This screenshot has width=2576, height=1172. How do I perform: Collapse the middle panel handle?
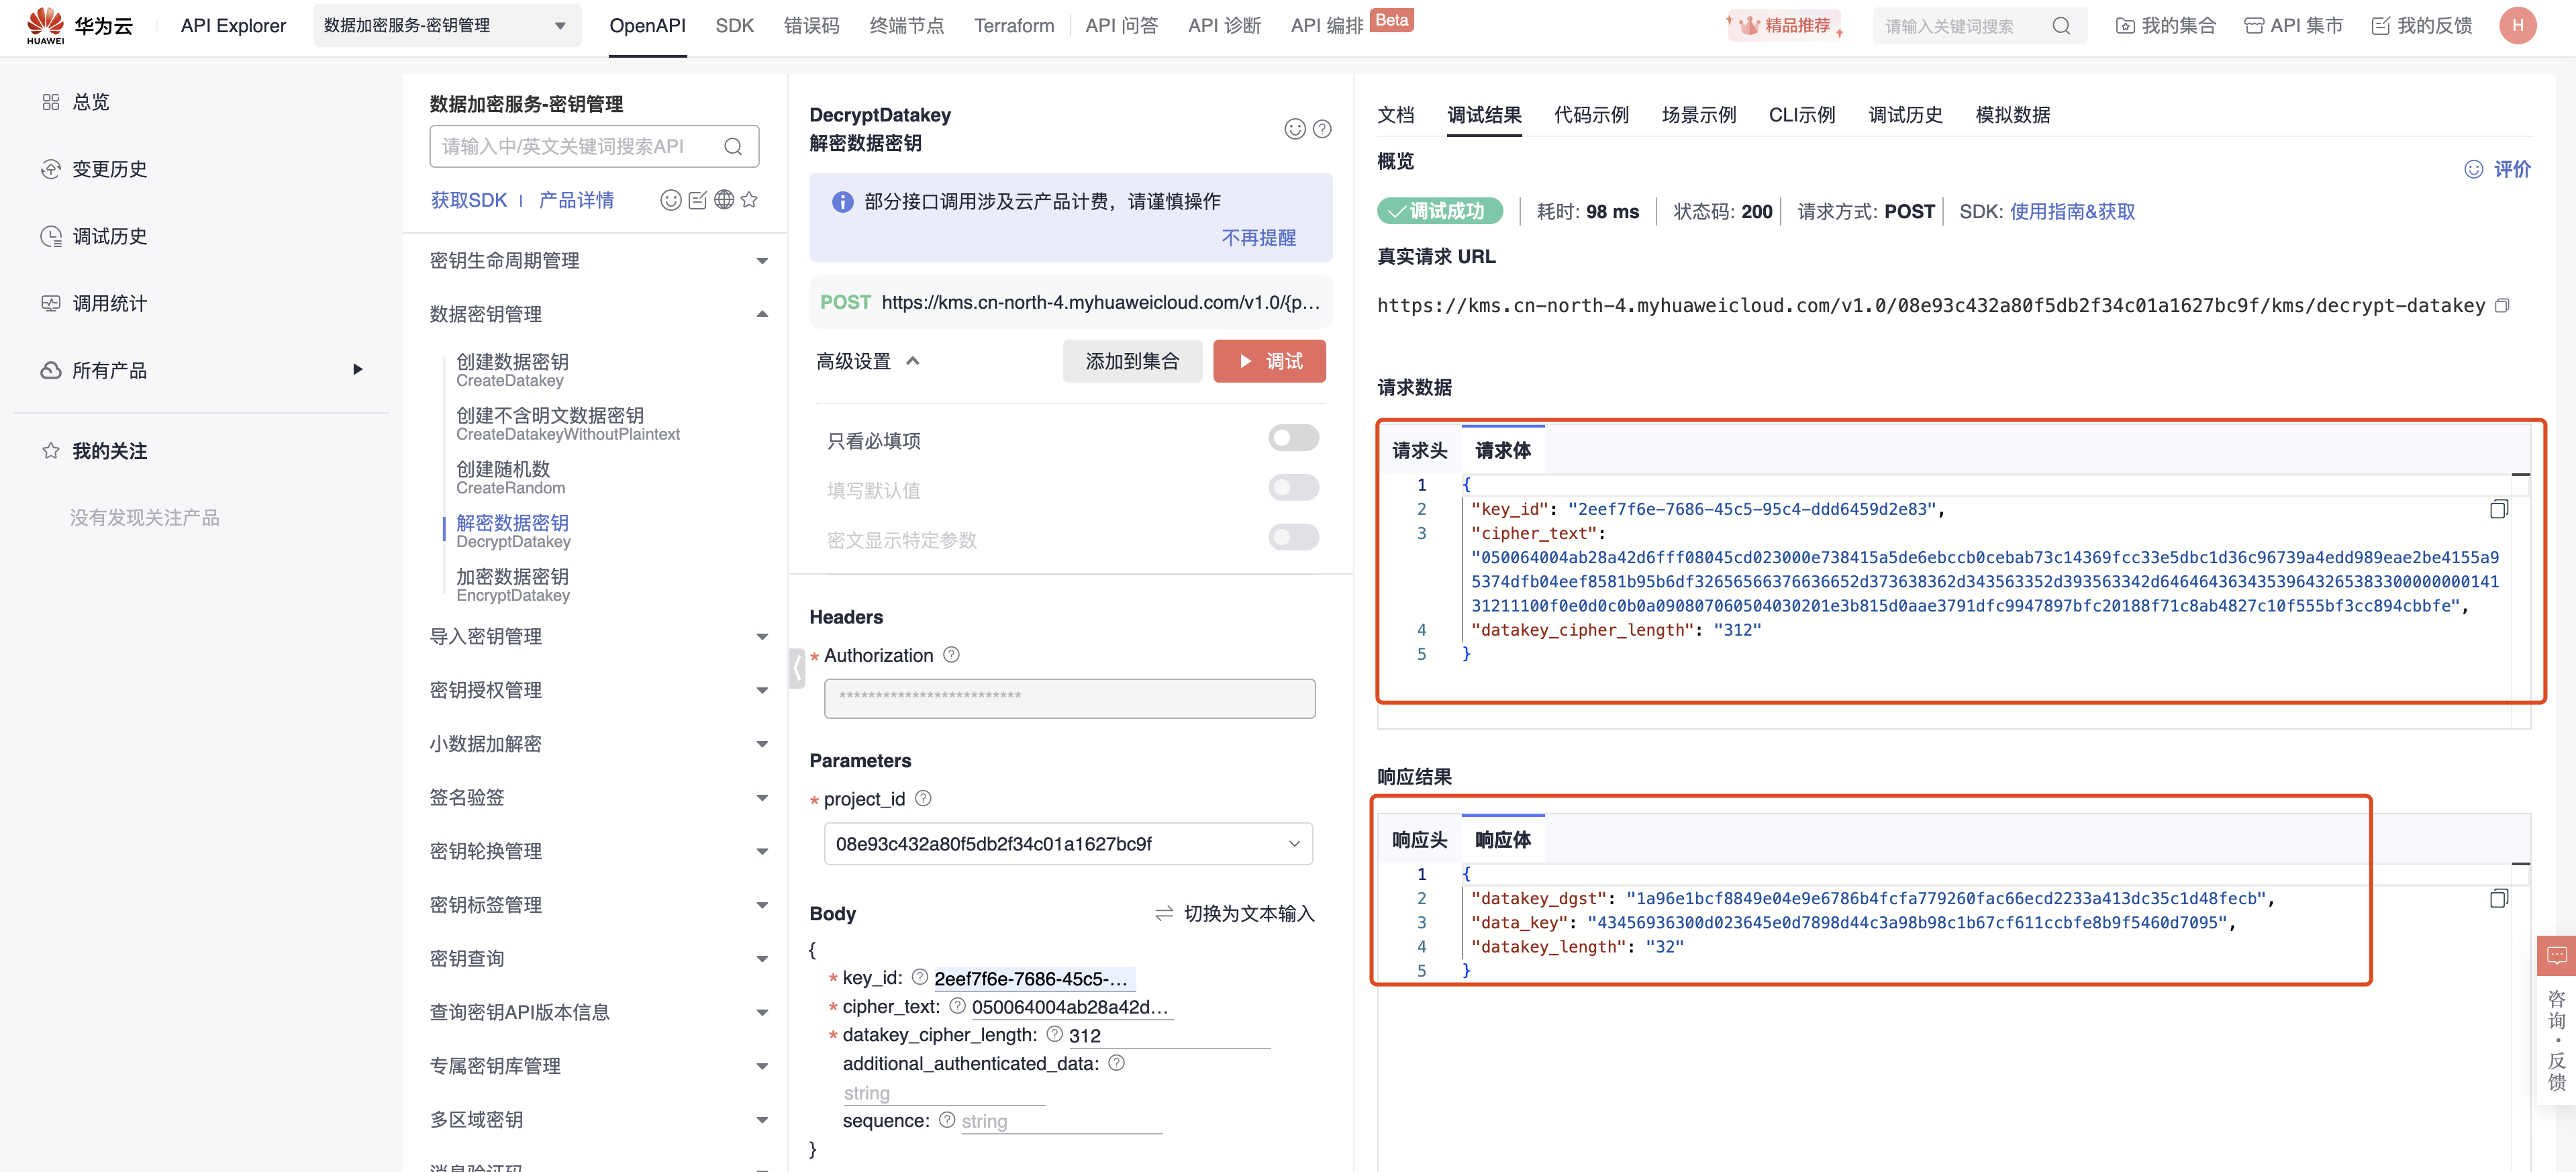point(797,668)
